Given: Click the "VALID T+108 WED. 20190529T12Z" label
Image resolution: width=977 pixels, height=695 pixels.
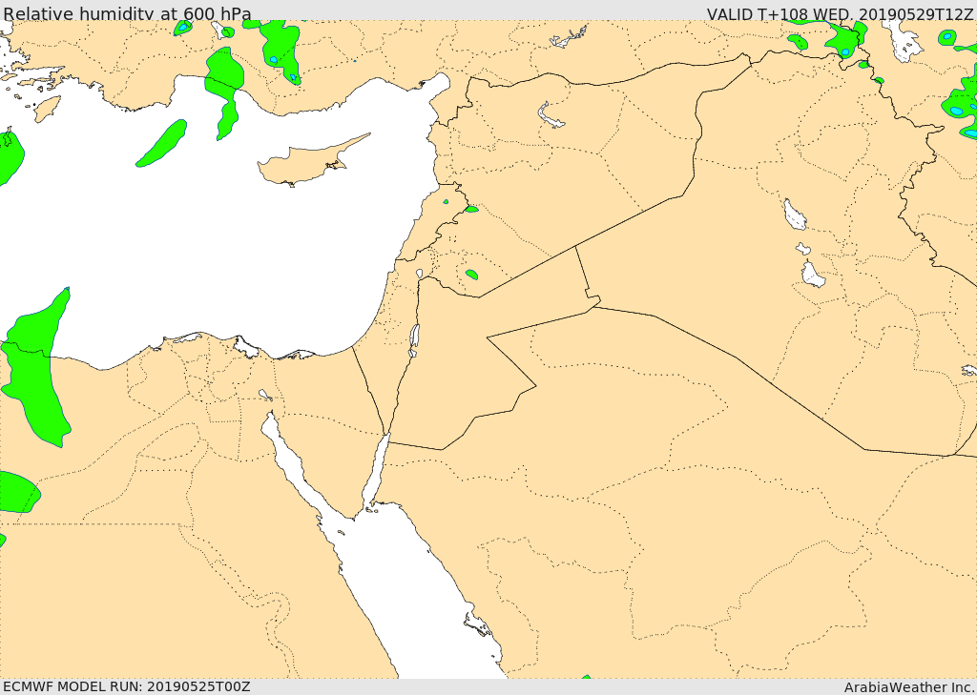Looking at the screenshot, I should click(x=840, y=13).
